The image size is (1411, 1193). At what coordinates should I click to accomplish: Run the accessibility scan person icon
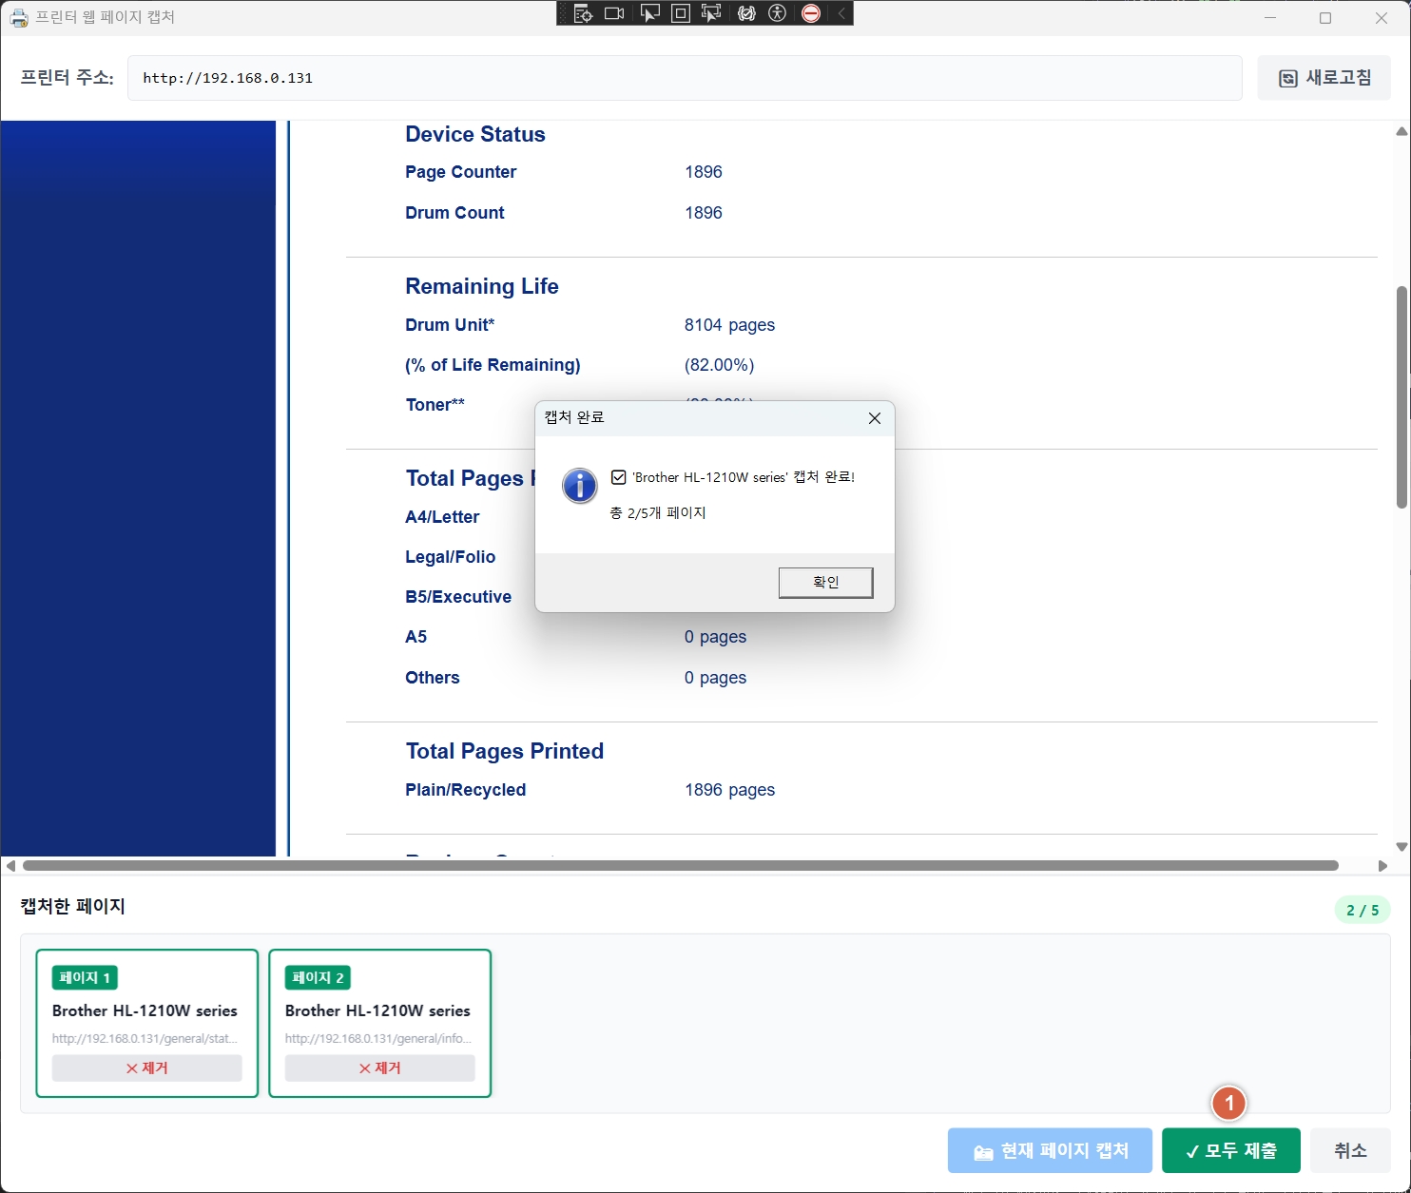coord(778,13)
